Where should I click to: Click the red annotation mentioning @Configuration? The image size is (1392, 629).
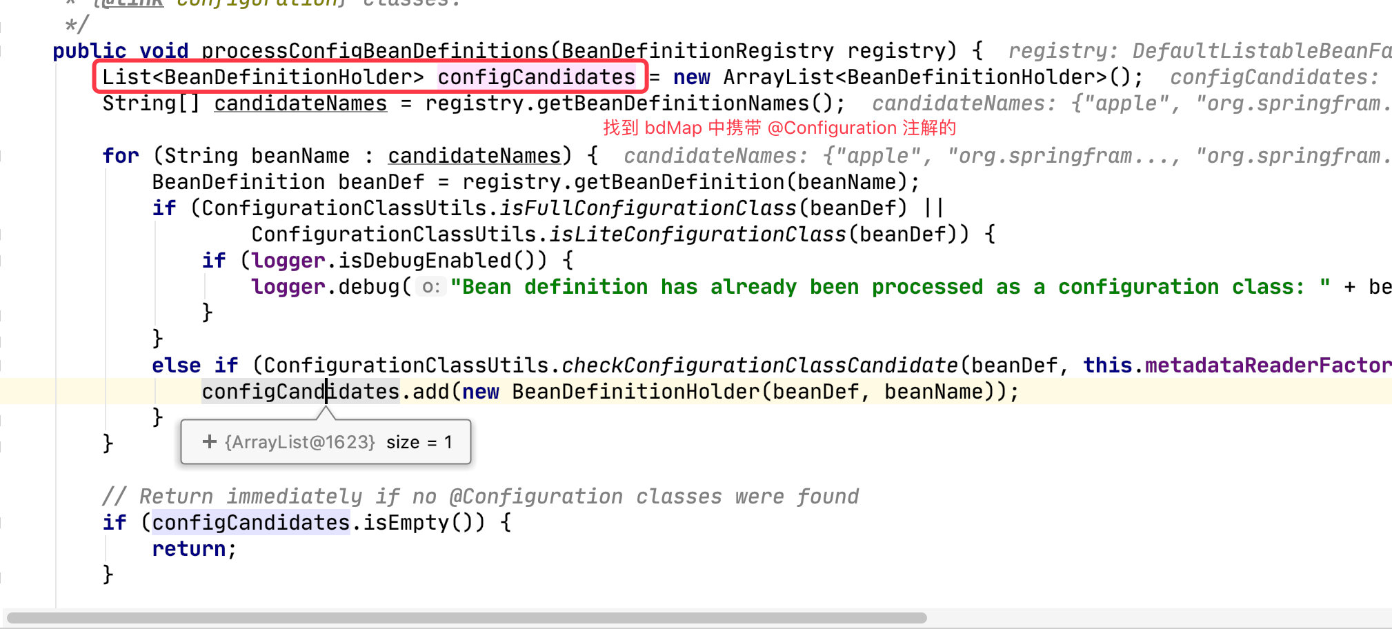point(779,128)
